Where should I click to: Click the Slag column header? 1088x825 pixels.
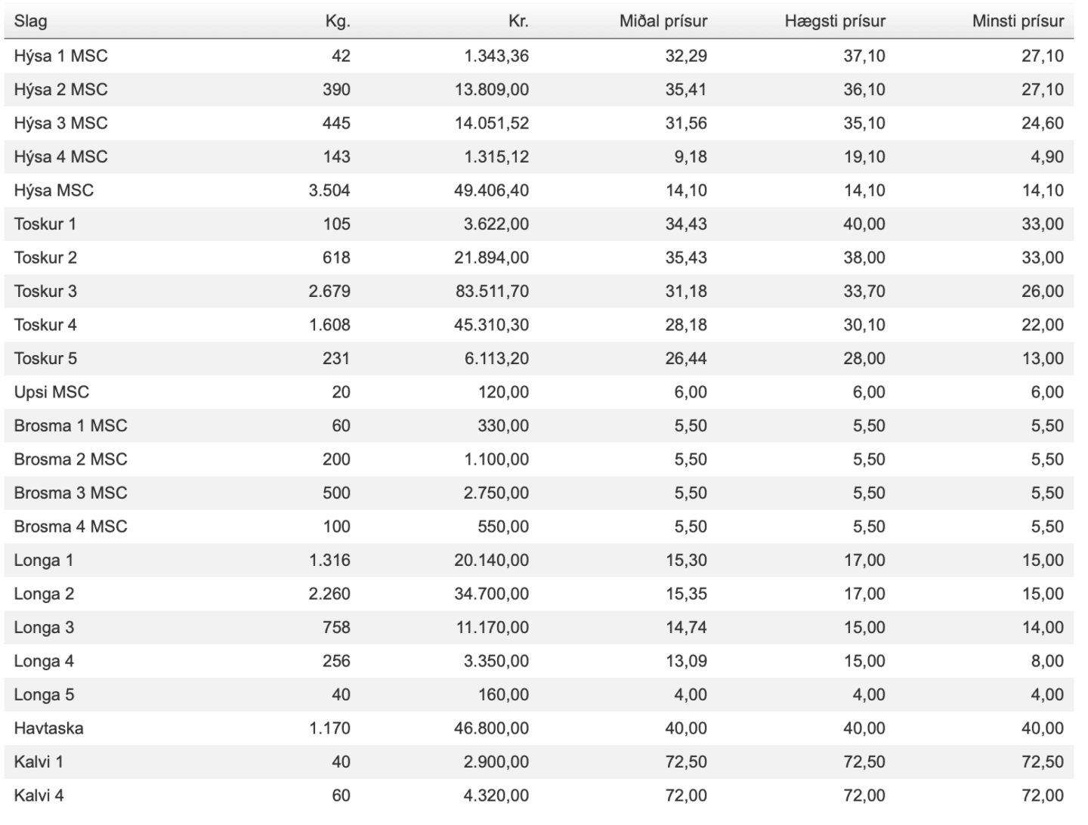coord(30,21)
